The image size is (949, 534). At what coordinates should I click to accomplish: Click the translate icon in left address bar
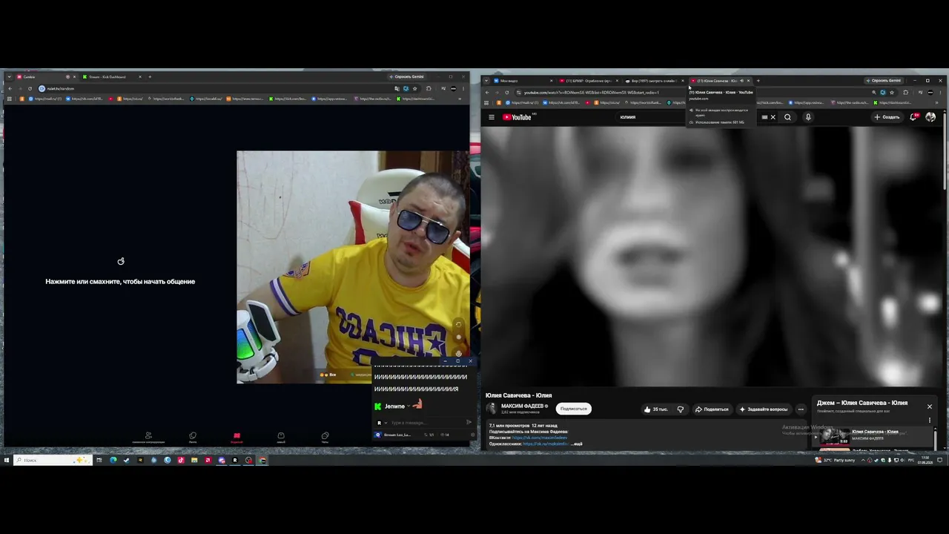click(397, 88)
